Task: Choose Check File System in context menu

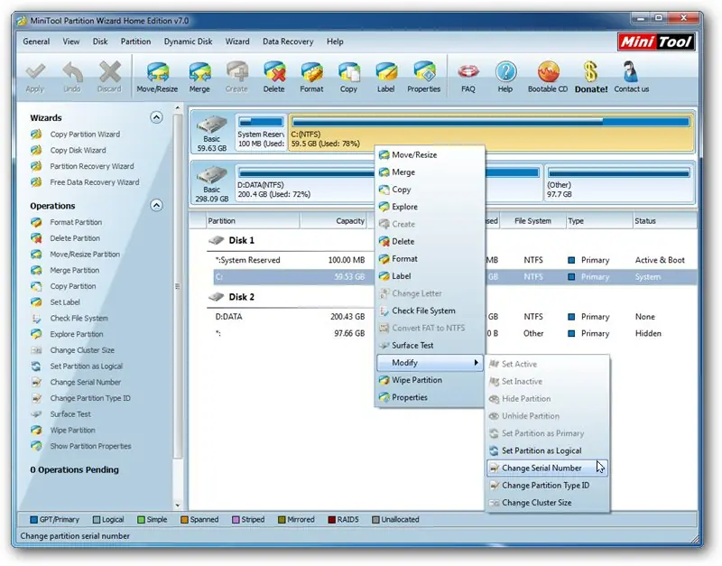Action: tap(430, 311)
